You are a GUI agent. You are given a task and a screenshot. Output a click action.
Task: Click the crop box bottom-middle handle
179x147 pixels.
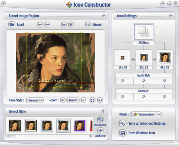click(54, 88)
